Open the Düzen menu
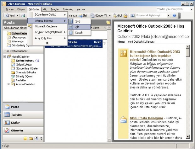The image size is (195, 149). click(21, 9)
